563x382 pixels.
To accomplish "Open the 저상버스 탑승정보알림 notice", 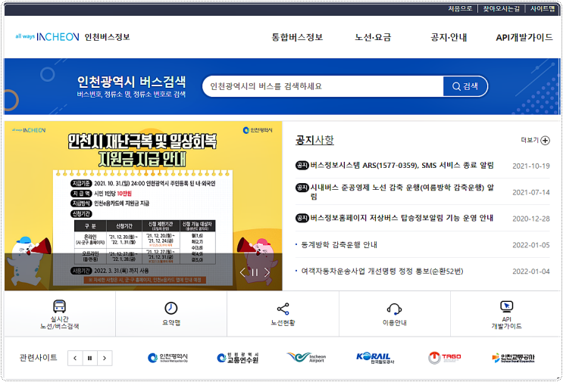I will (x=402, y=218).
